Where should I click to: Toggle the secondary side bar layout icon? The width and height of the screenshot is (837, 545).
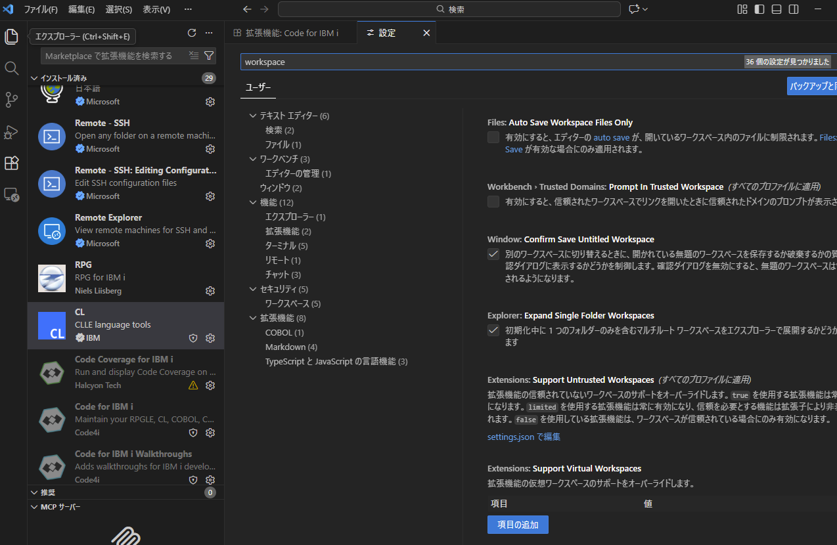(x=794, y=9)
